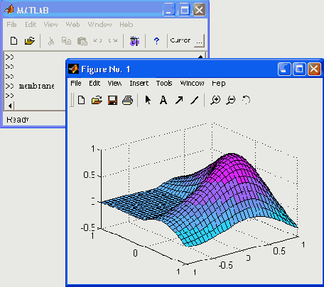Open File menu in Figure window
The image size is (324, 287).
(x=76, y=83)
